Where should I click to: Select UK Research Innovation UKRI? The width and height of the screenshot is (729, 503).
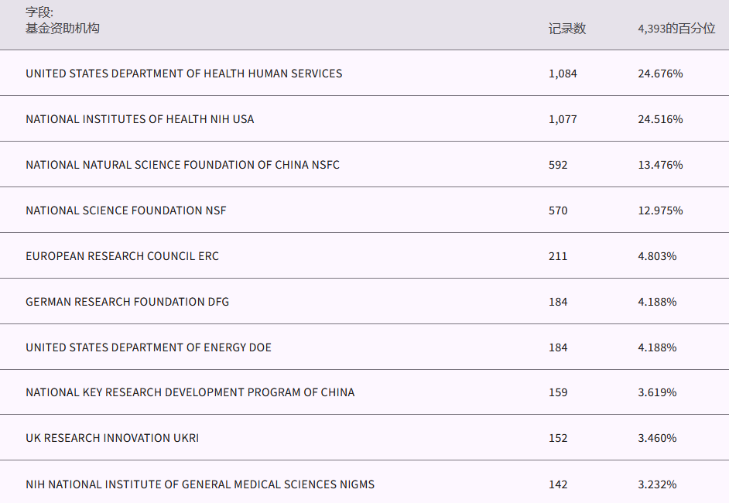click(x=111, y=438)
